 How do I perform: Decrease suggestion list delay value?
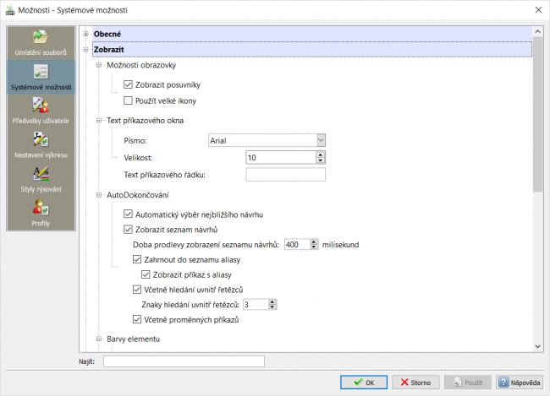314,247
